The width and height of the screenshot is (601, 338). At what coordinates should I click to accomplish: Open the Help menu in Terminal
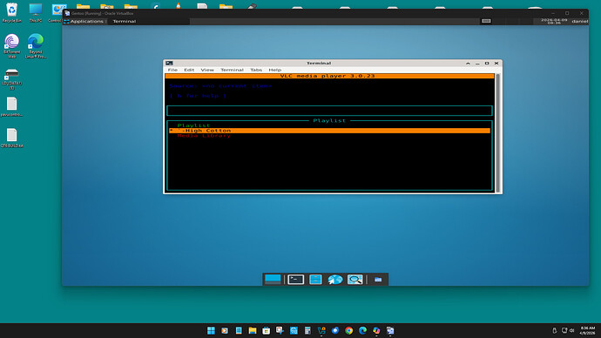[275, 70]
